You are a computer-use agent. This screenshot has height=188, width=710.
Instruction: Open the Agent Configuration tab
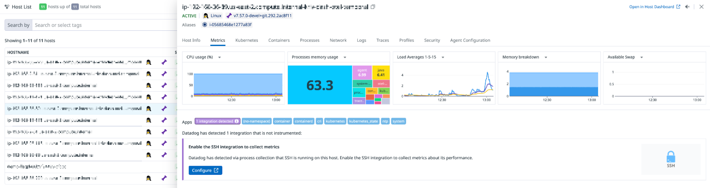click(470, 40)
